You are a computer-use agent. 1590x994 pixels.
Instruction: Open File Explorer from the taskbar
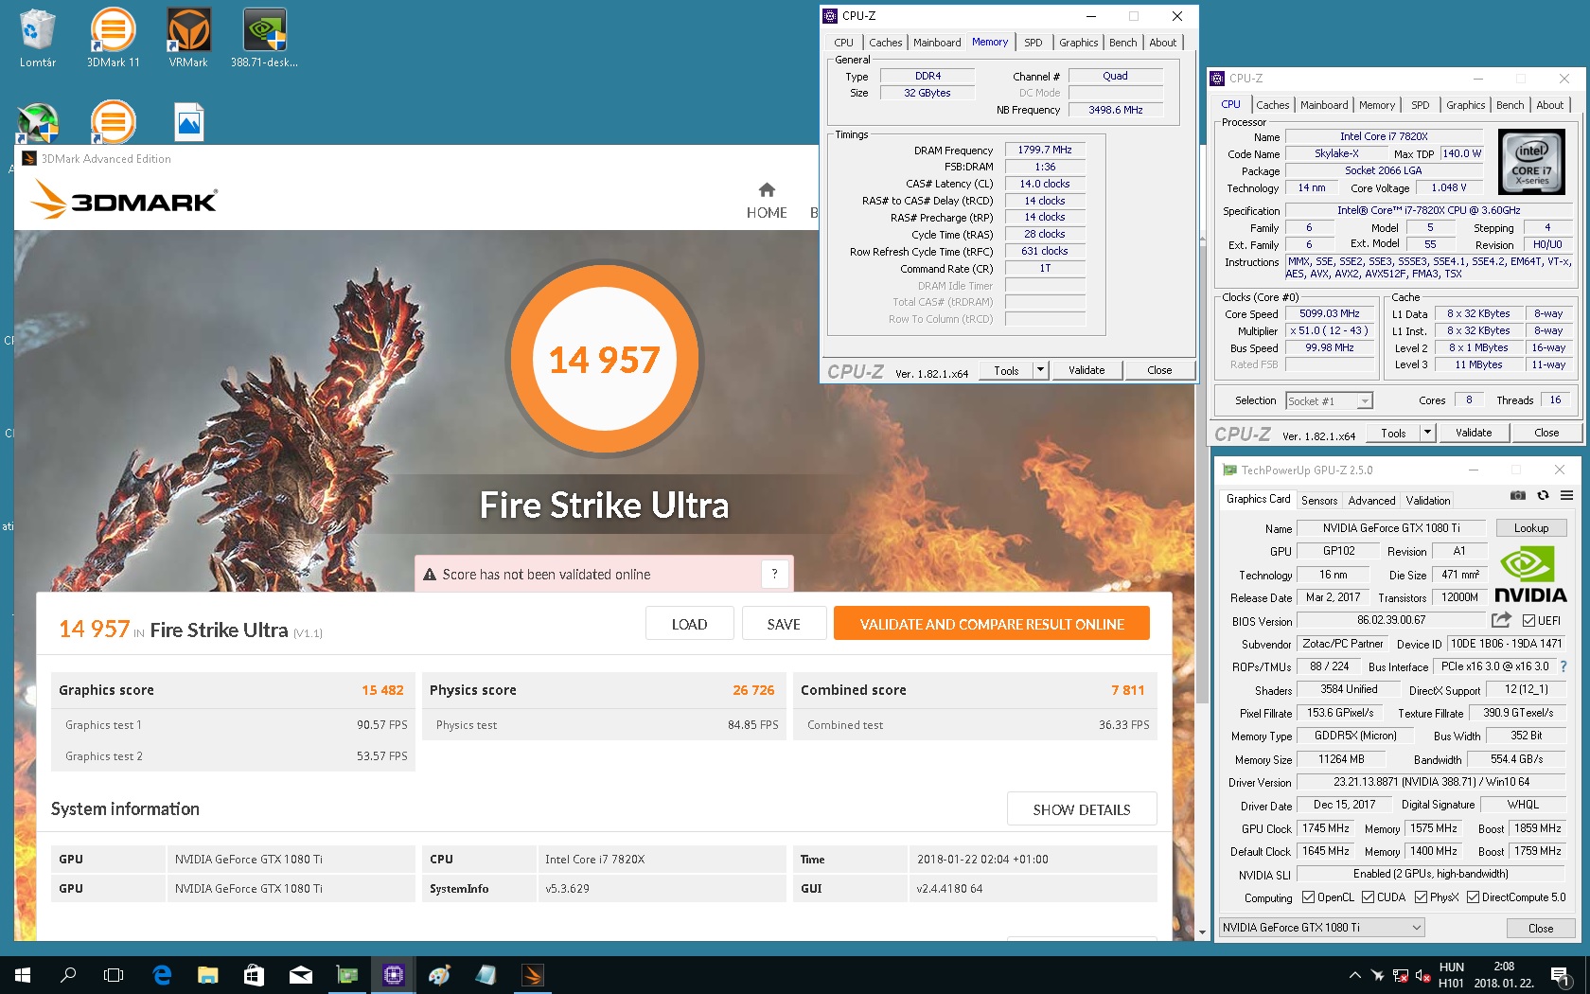click(207, 974)
